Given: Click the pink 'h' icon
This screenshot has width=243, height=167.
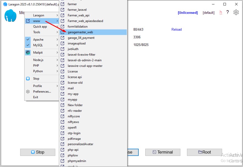Looking at the screenshot, I should pyautogui.click(x=221, y=12).
